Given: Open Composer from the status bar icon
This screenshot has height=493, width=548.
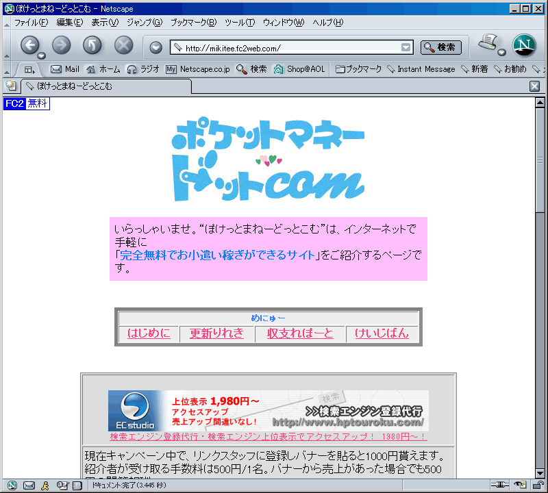Looking at the screenshot, I should pos(62,485).
